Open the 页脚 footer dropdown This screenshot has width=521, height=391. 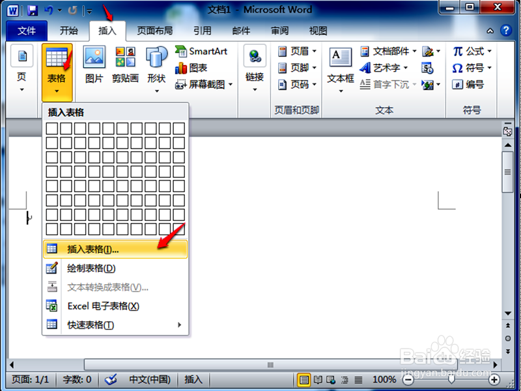297,68
